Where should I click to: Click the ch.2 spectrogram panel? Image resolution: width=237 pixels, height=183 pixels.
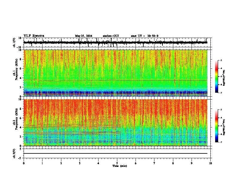[x=116, y=123]
